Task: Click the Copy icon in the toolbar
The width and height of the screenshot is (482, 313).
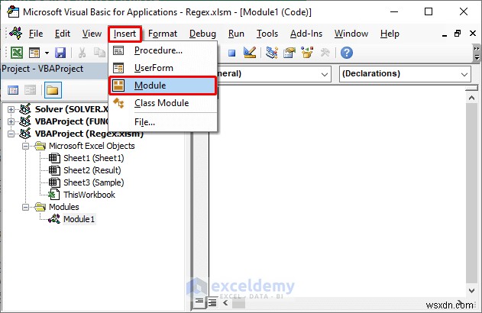Action: pos(99,53)
